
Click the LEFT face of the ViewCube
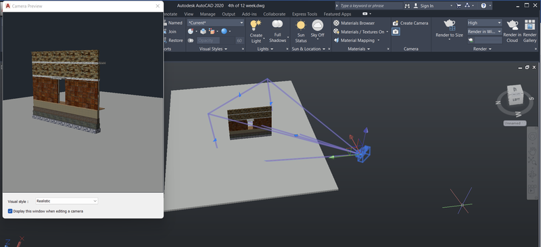[x=516, y=99]
